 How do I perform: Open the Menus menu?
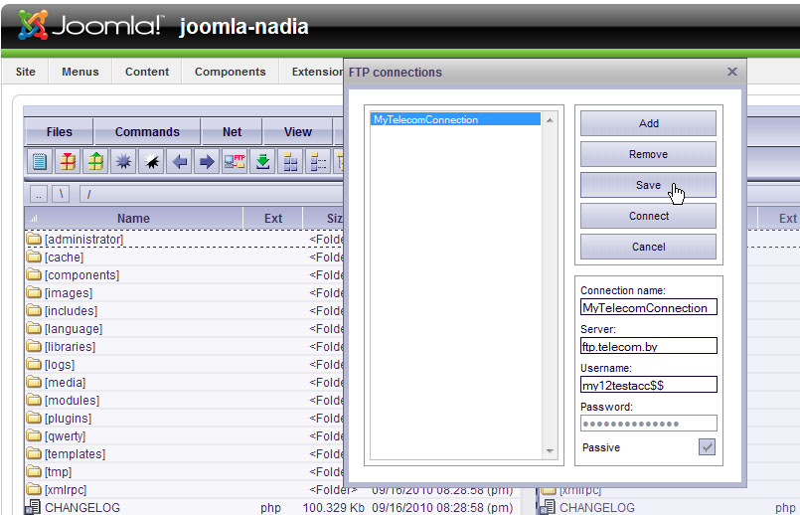click(80, 72)
